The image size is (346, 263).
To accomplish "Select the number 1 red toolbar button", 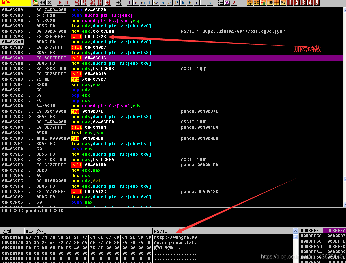I will [290, 3].
